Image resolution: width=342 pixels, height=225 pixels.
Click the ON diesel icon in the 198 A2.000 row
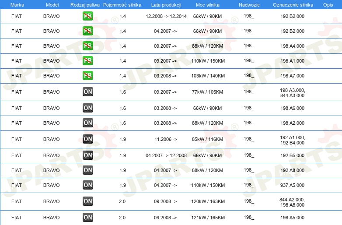click(x=88, y=123)
